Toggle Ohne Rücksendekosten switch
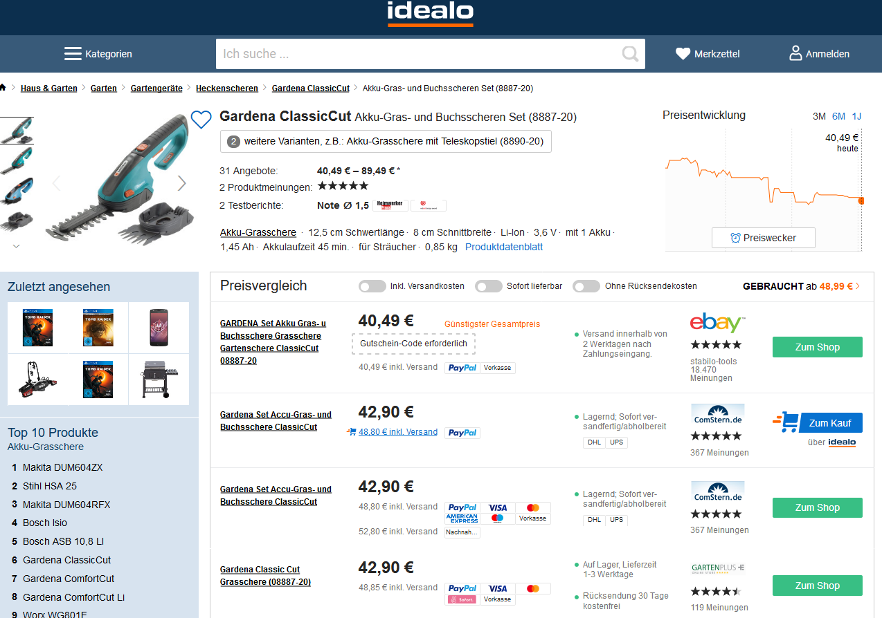 point(586,286)
